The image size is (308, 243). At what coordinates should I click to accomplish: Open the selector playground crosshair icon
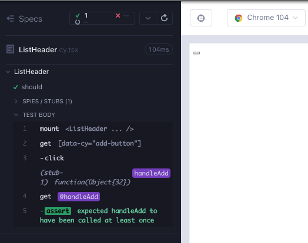[201, 18]
